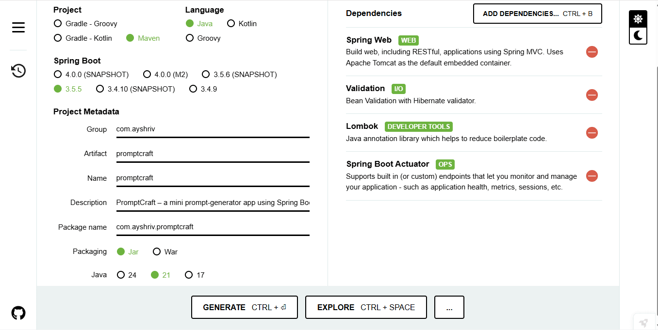The image size is (658, 330).
Task: Select Java version 17
Action: click(195, 275)
